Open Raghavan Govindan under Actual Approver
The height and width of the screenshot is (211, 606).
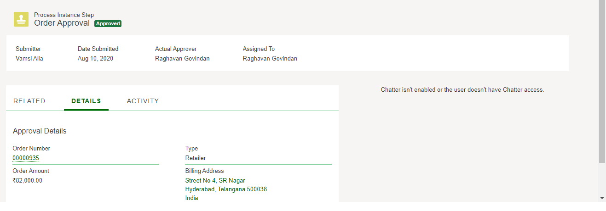click(x=182, y=58)
